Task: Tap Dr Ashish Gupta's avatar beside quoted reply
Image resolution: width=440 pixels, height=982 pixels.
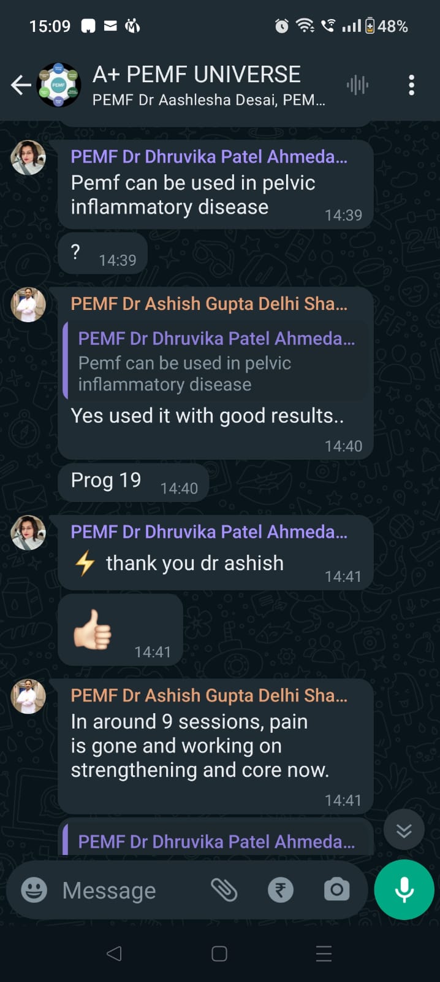Action: pos(28,304)
